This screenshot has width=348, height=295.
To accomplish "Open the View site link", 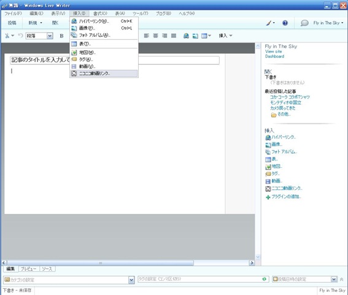I will pos(274,52).
